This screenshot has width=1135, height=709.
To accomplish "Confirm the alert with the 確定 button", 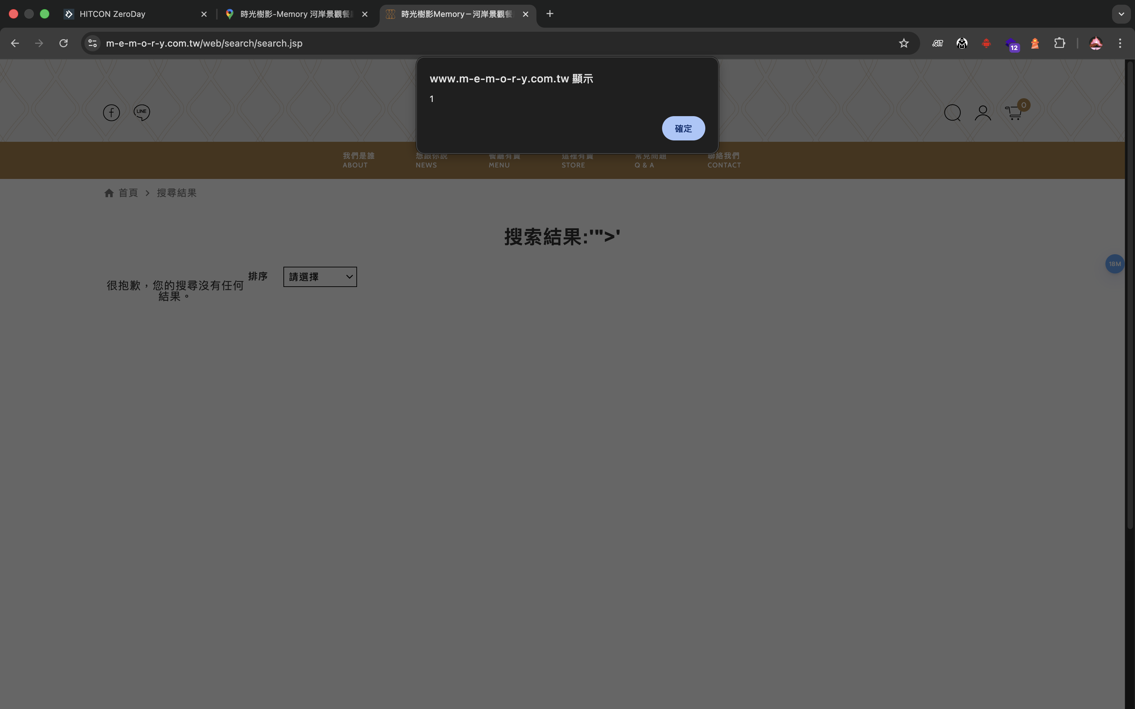I will click(x=683, y=128).
